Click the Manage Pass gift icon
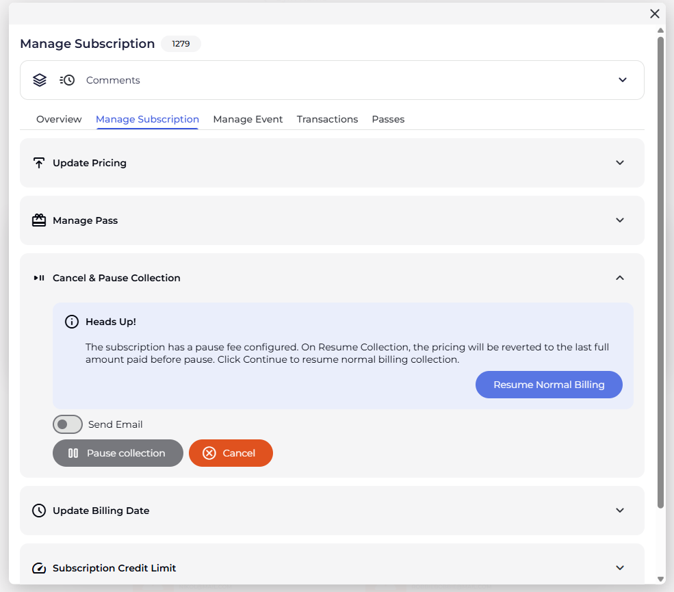Image resolution: width=674 pixels, height=592 pixels. click(39, 220)
